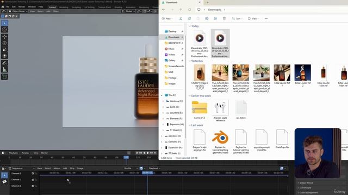Expand the Windows (C:) drive node
This screenshot has width=348, height=195.
click(163, 101)
